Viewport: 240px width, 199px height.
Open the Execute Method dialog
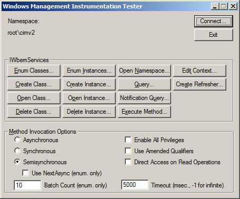click(144, 112)
